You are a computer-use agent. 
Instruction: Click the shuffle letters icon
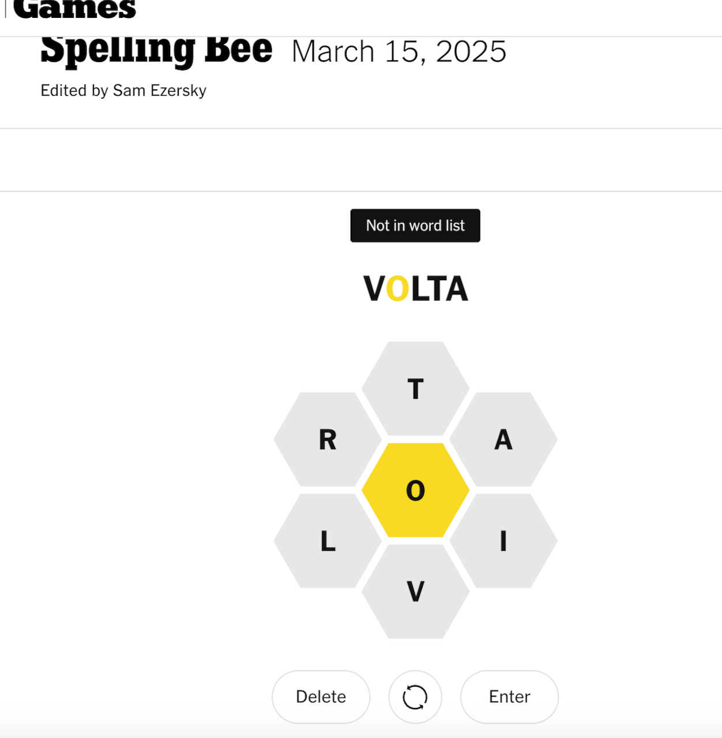pyautogui.click(x=415, y=696)
